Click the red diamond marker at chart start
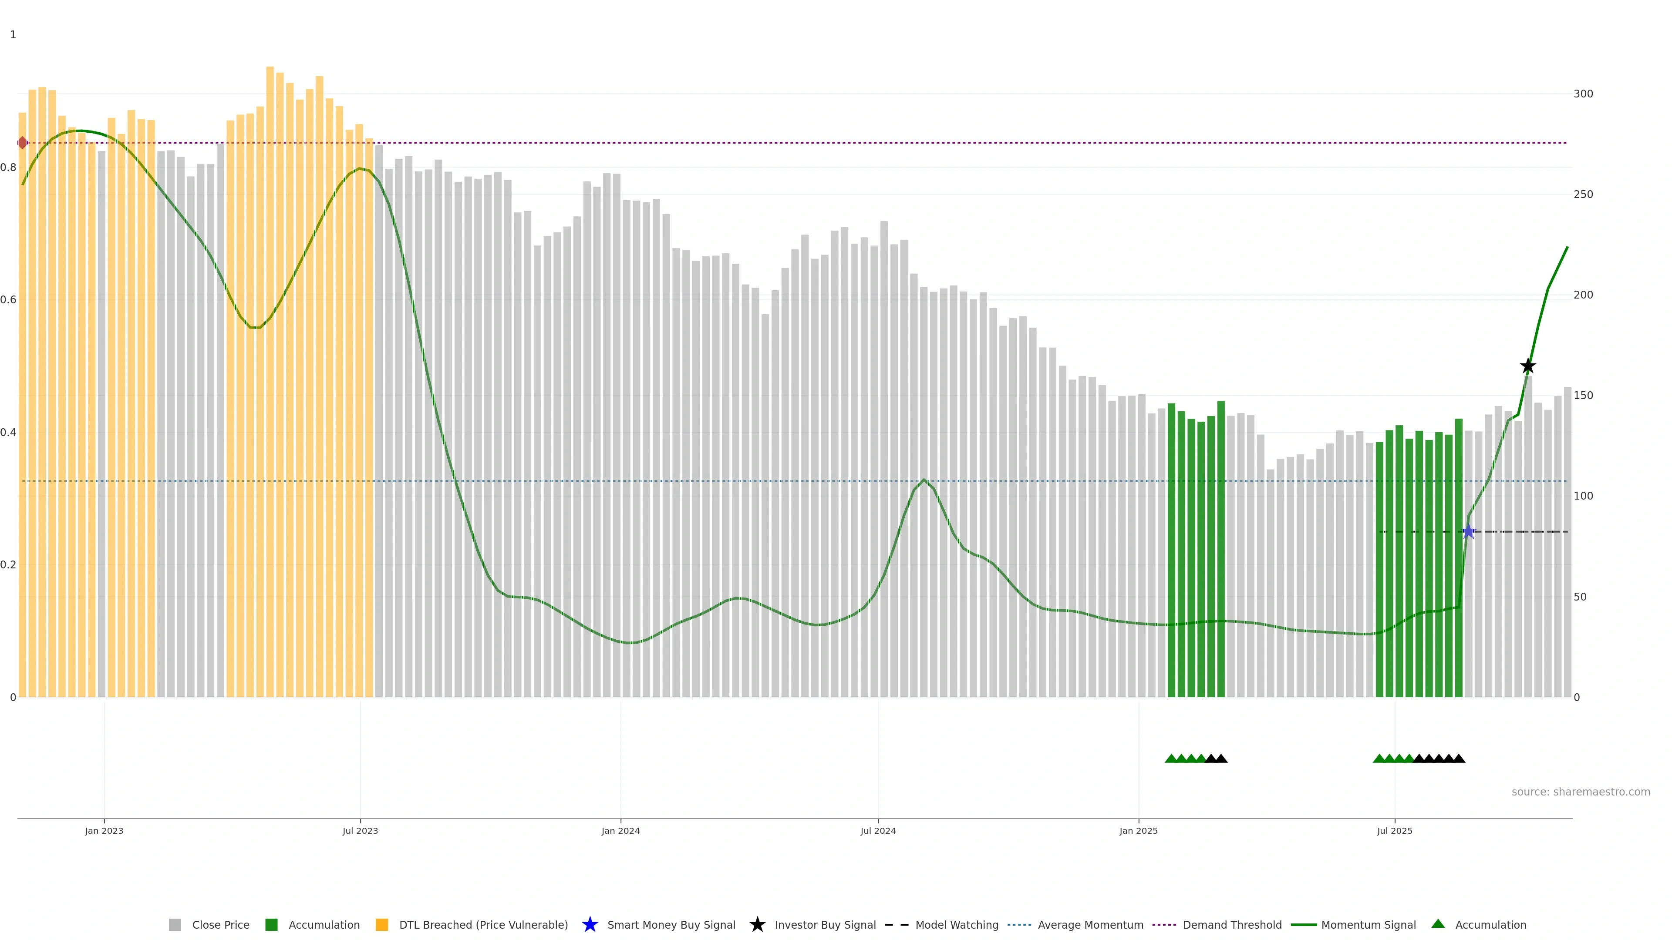Image resolution: width=1672 pixels, height=940 pixels. pyautogui.click(x=23, y=143)
